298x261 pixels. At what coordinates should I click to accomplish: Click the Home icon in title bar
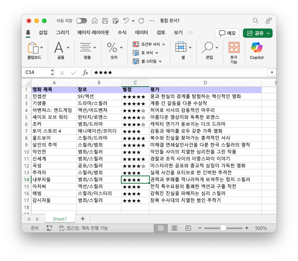pyautogui.click(x=94, y=21)
